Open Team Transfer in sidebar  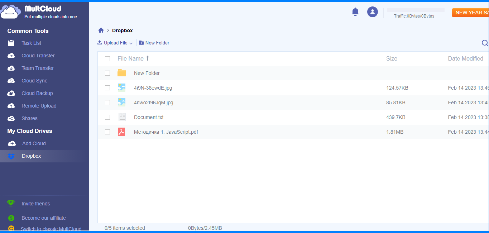(38, 68)
